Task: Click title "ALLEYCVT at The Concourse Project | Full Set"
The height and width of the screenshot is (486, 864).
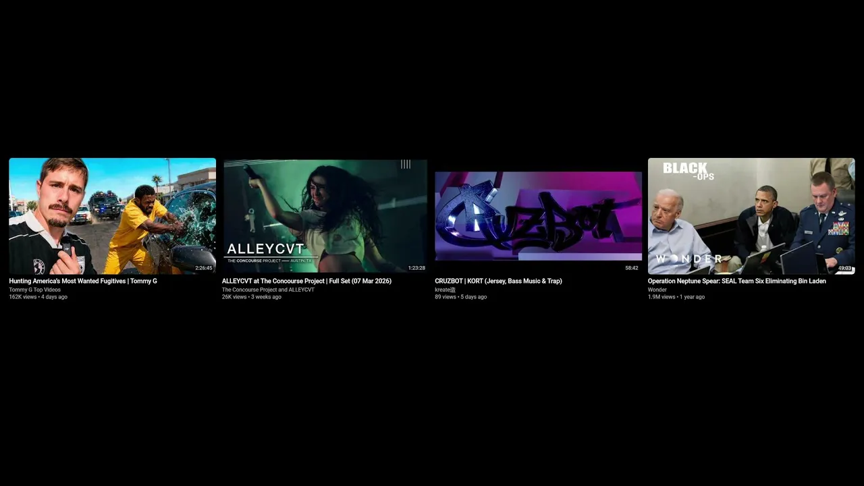Action: (306, 281)
